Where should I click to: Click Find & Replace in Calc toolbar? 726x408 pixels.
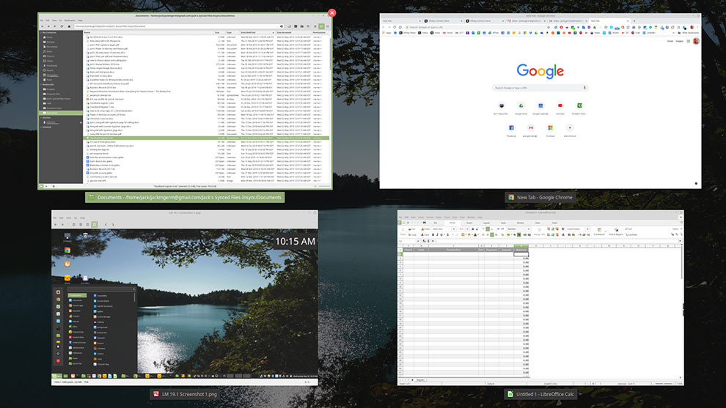616,232
